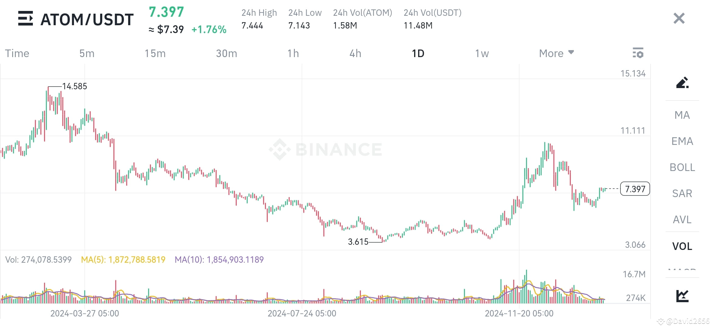Viewport: 712px width, 328px height.
Task: Click the MA(5) volume legend text
Action: 123,260
